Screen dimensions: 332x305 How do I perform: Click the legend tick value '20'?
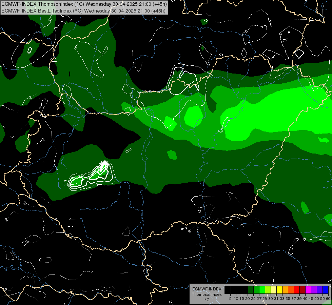coord(248,299)
